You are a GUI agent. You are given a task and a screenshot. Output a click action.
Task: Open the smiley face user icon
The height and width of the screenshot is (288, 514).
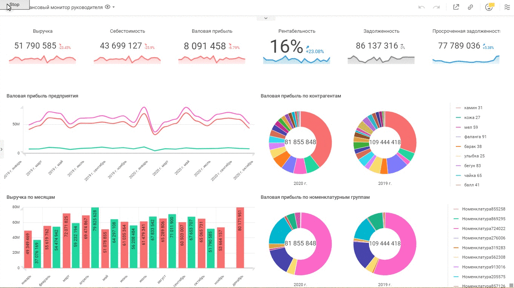pyautogui.click(x=489, y=7)
